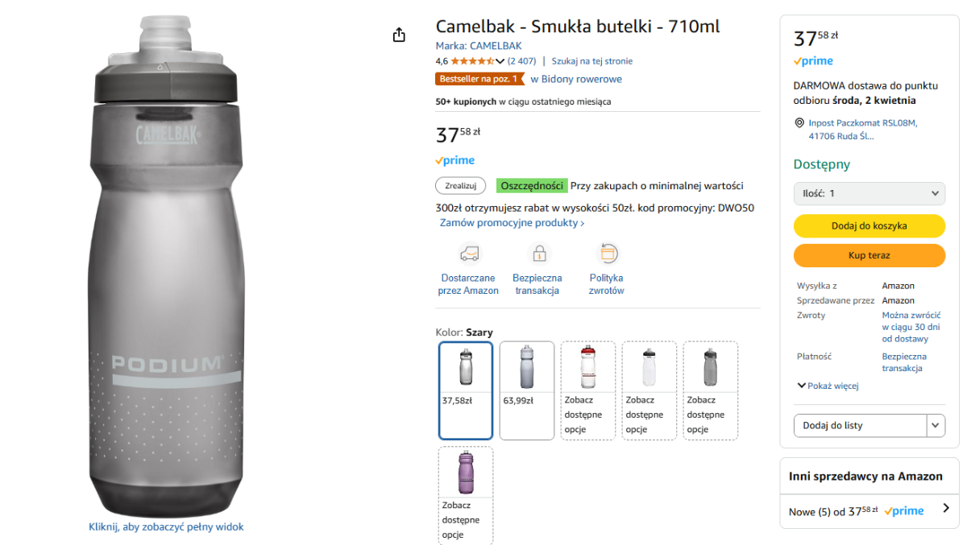Expand the Dodaj do listy dropdown arrow
Screen dimensions: 967x545
[x=936, y=425]
